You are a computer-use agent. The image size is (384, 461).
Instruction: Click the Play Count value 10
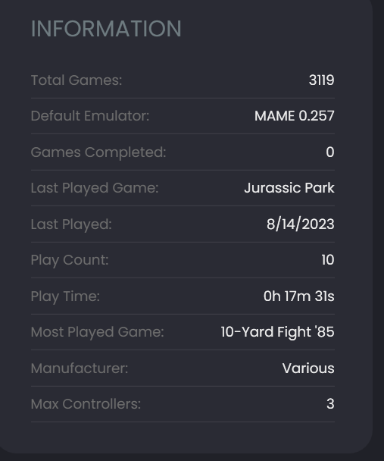(328, 260)
